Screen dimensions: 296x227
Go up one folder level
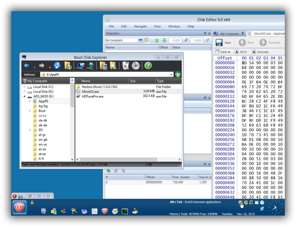tap(68, 66)
